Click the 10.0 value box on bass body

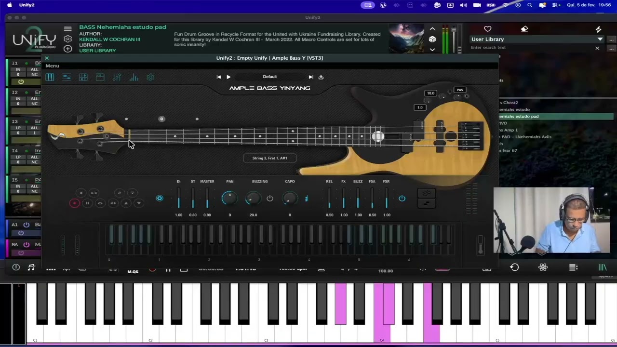(x=430, y=93)
